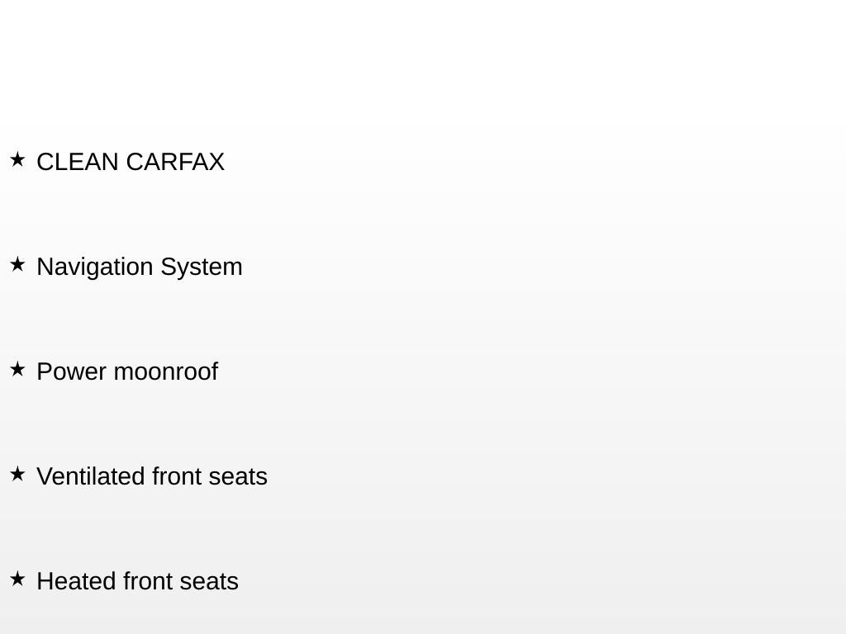Click the word Navigation
The width and height of the screenshot is (846, 634).
click(x=95, y=267)
